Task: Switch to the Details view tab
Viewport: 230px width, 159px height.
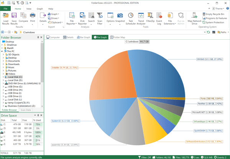Action: point(68,37)
